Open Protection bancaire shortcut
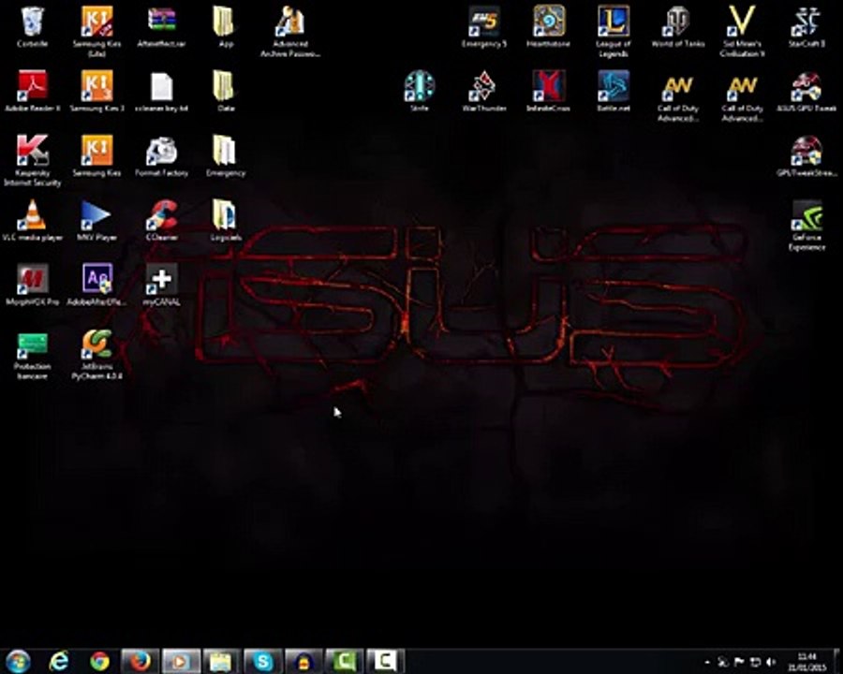843x674 pixels. coord(32,356)
